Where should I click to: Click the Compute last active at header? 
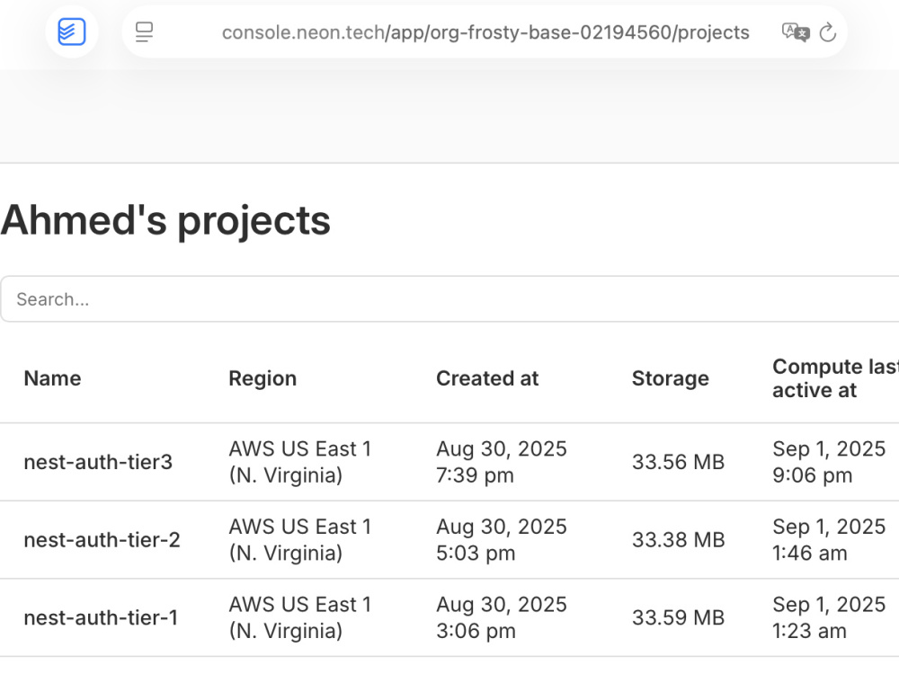[x=835, y=378]
